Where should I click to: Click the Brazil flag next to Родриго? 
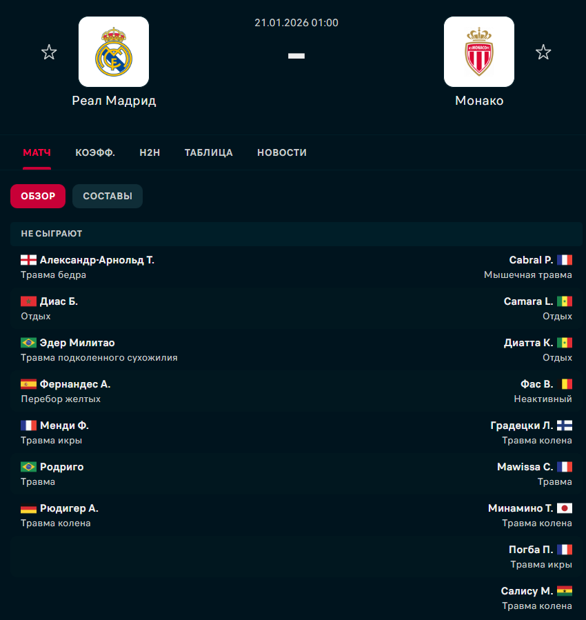click(x=29, y=467)
